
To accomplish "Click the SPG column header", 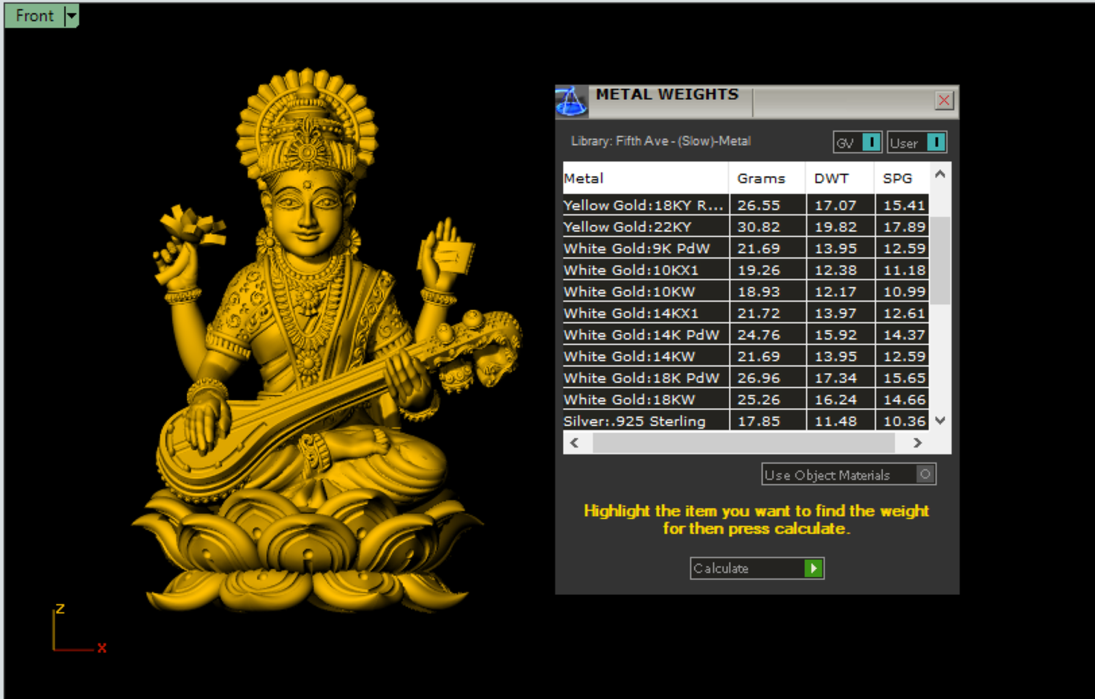I will point(897,179).
